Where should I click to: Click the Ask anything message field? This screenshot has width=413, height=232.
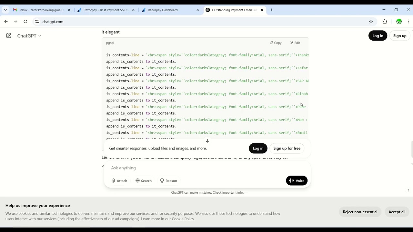(207, 168)
